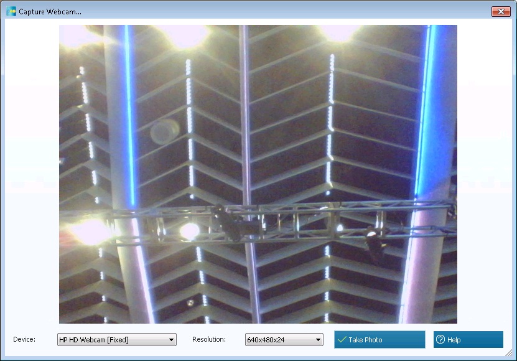The width and height of the screenshot is (517, 361).
Task: Click the empty title bar area
Action: [x=280, y=11]
